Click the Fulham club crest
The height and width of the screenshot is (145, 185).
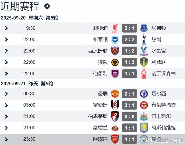tap(115, 105)
